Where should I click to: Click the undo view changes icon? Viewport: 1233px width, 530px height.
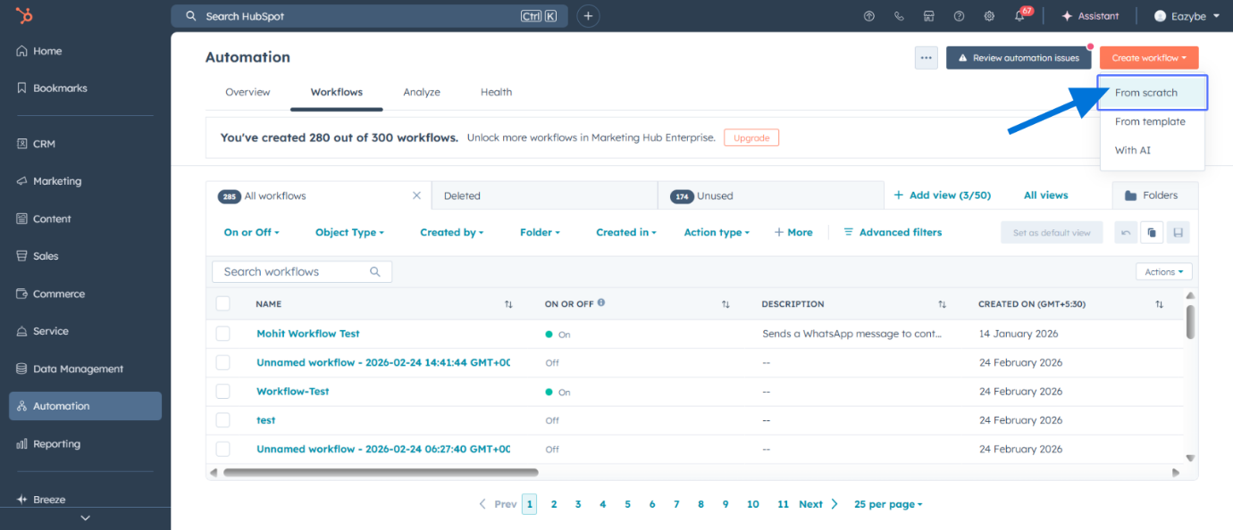coord(1126,233)
